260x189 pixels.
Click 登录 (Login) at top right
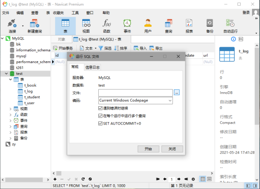(246, 13)
